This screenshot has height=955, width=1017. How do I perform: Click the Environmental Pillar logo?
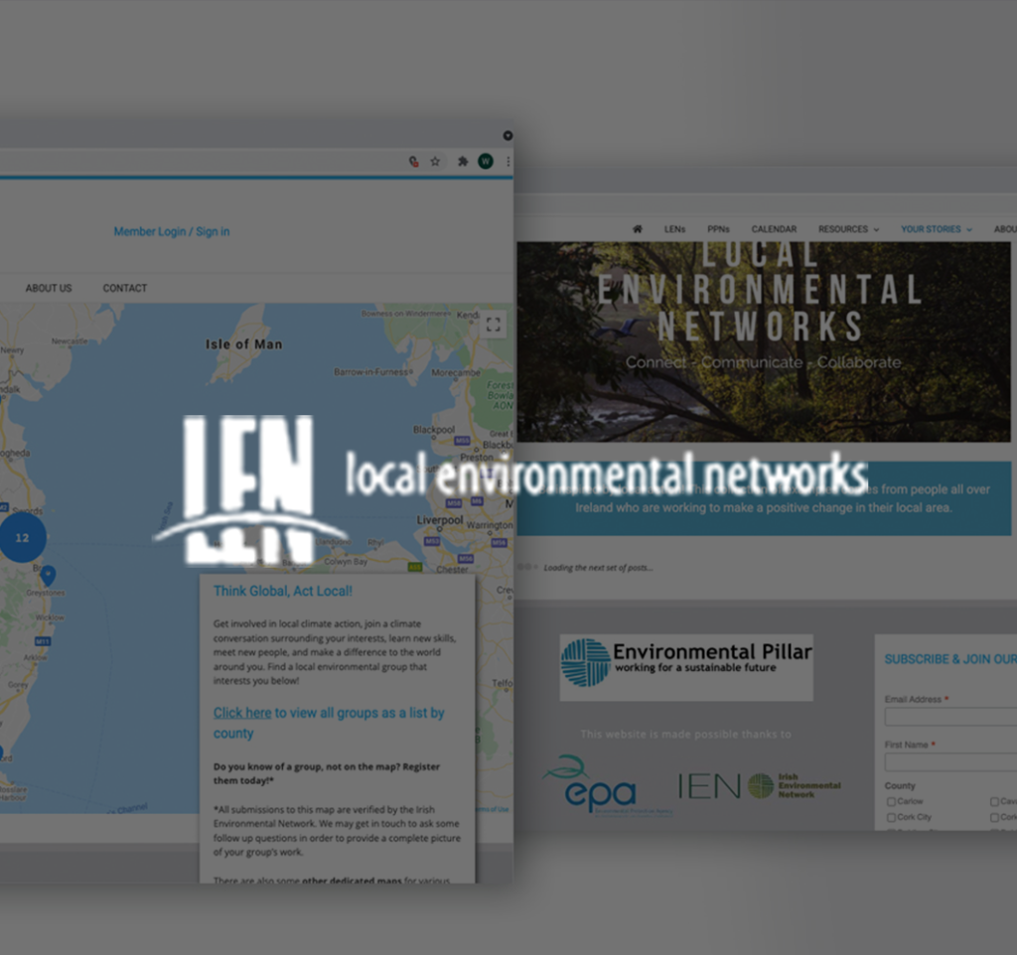point(686,667)
